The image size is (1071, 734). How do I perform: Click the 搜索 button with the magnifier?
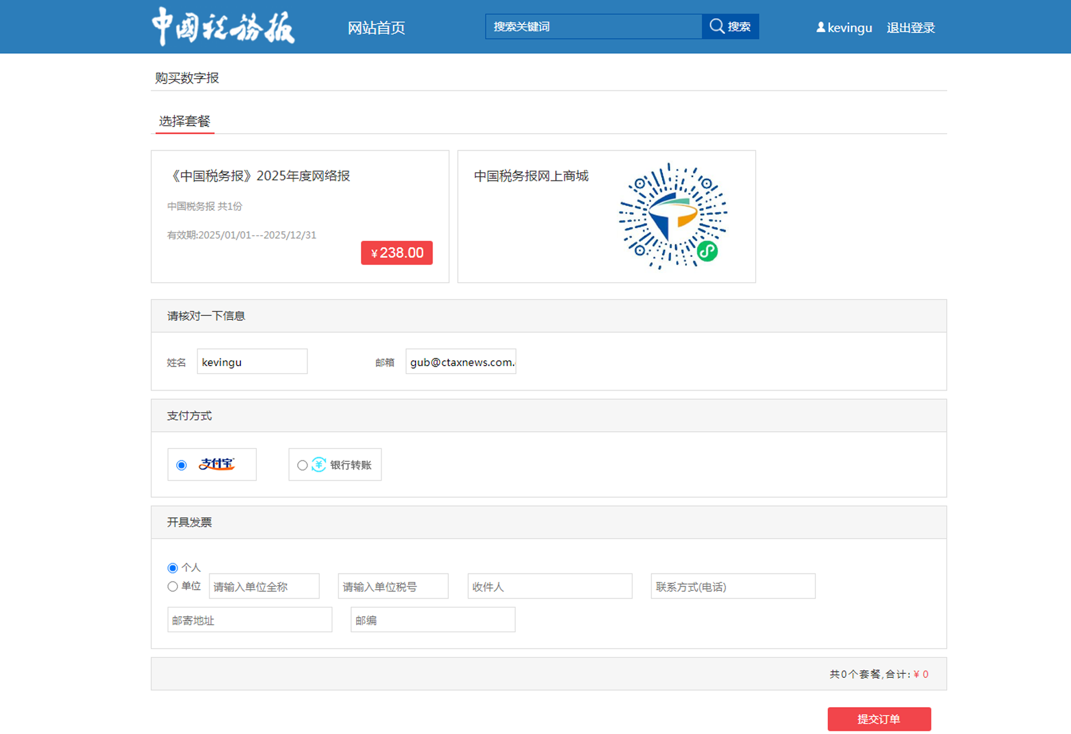click(x=730, y=27)
